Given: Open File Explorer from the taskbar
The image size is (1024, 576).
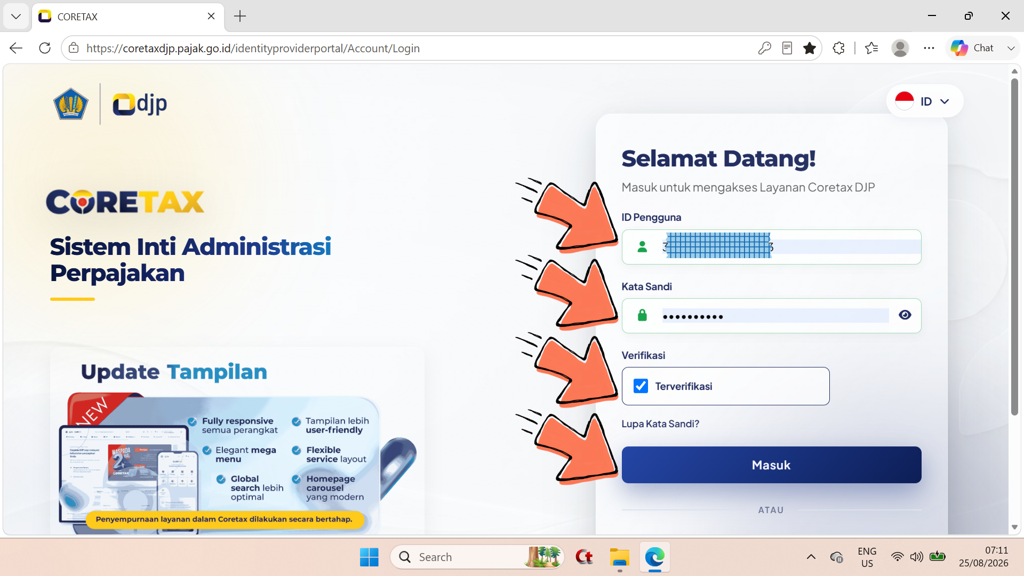Looking at the screenshot, I should point(620,557).
